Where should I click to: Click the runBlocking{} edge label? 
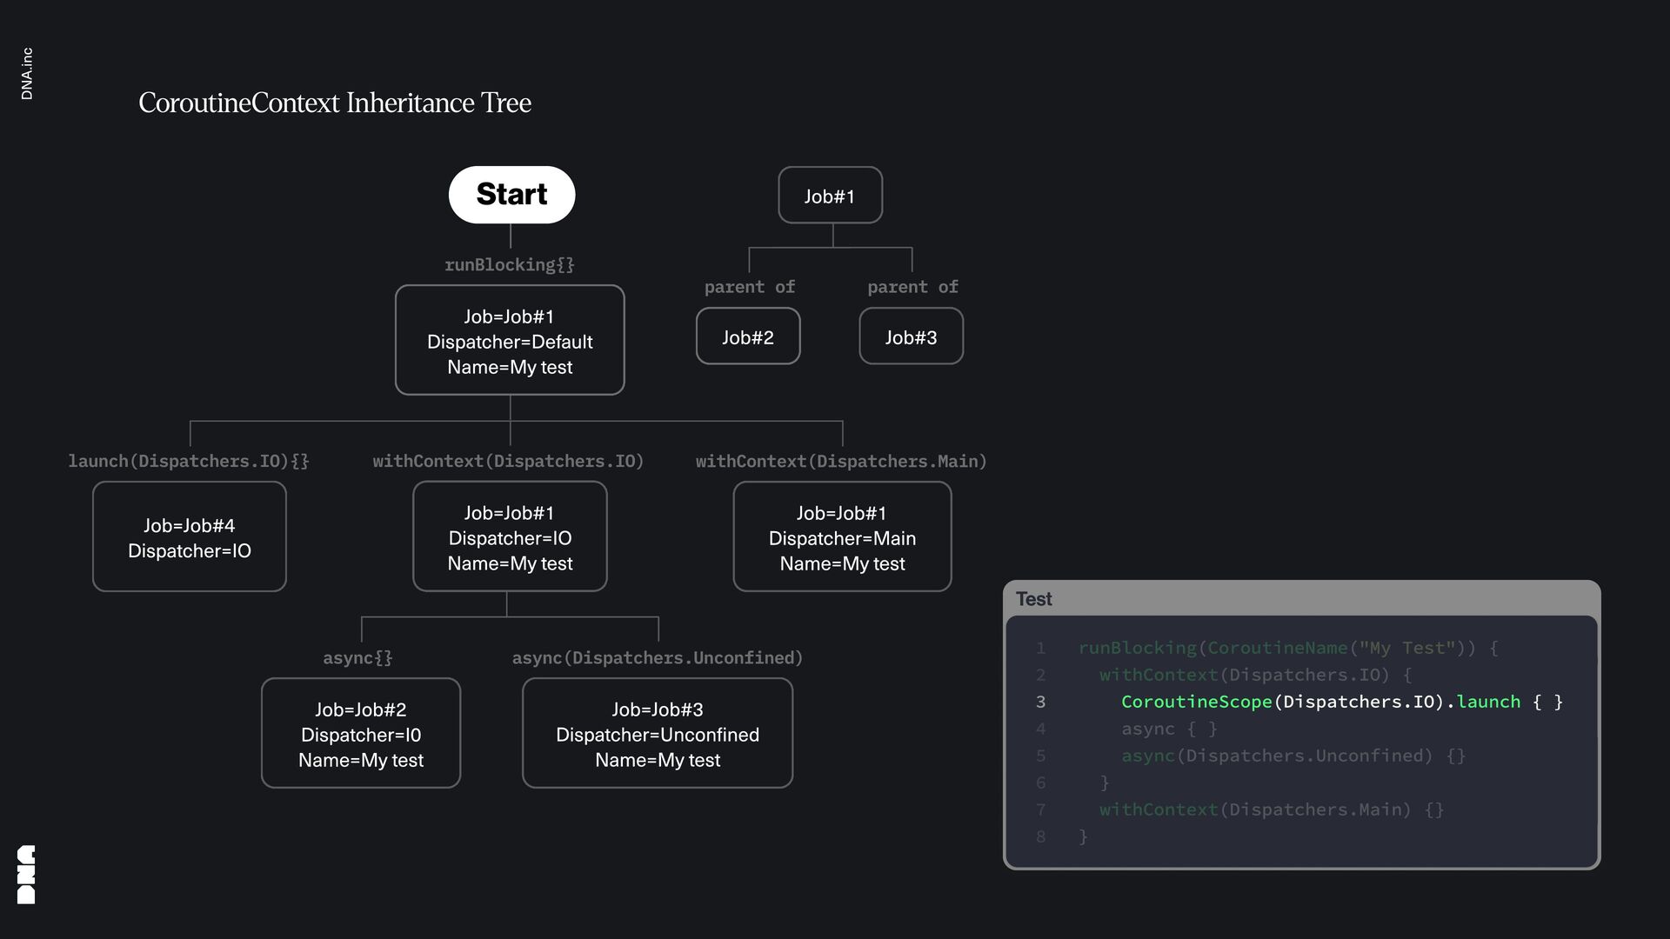[x=510, y=265]
